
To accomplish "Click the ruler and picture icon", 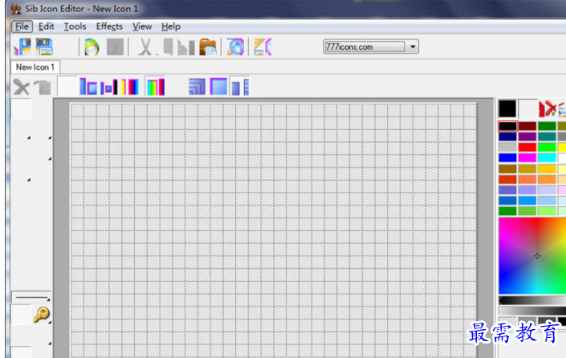I will click(263, 47).
